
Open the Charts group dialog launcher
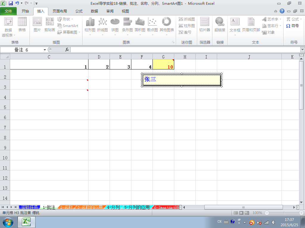click(x=173, y=42)
